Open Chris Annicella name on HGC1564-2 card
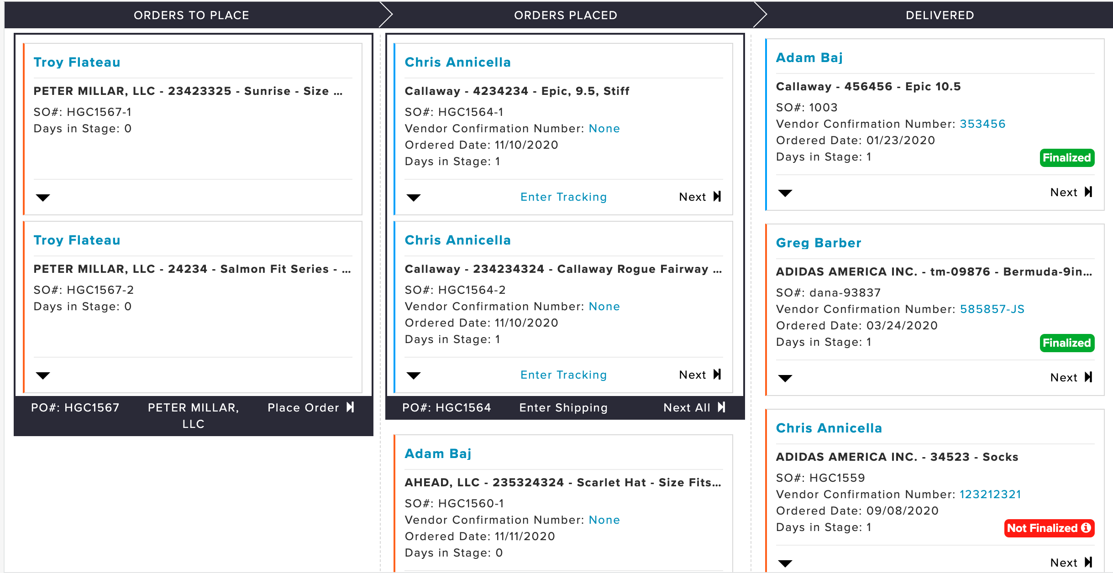 tap(457, 240)
